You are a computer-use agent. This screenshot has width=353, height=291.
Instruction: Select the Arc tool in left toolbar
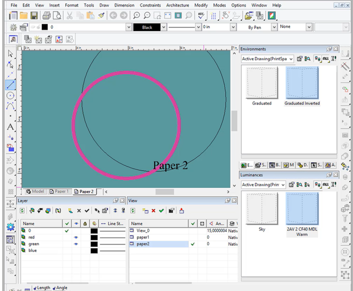tap(10, 106)
